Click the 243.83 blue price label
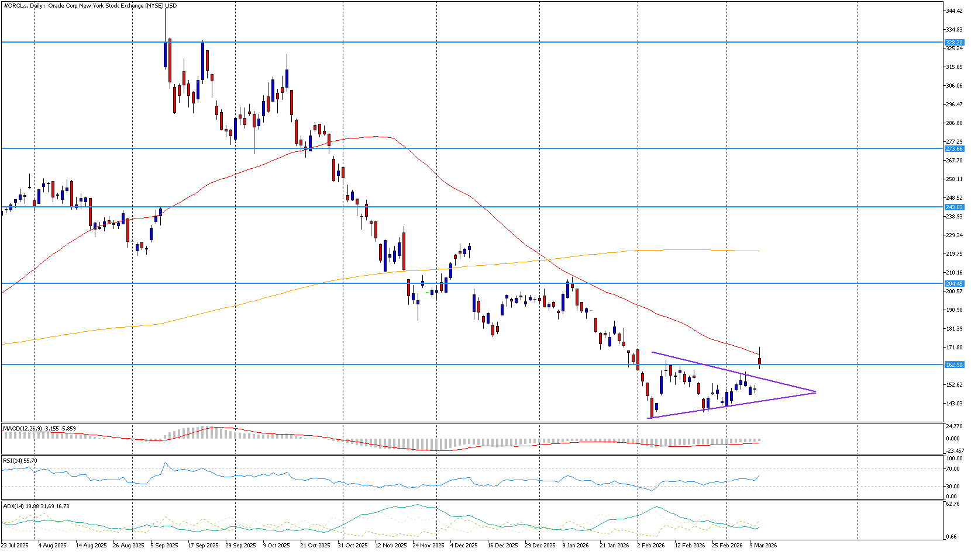The image size is (971, 552). coord(954,207)
